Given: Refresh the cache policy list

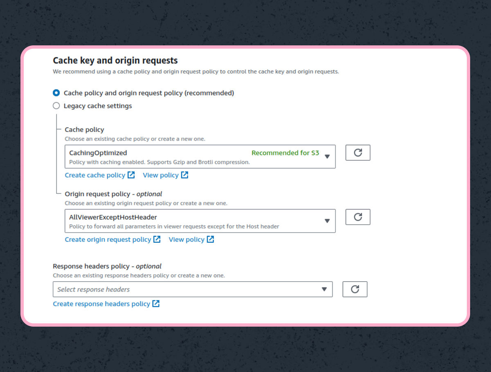Looking at the screenshot, I should point(358,152).
